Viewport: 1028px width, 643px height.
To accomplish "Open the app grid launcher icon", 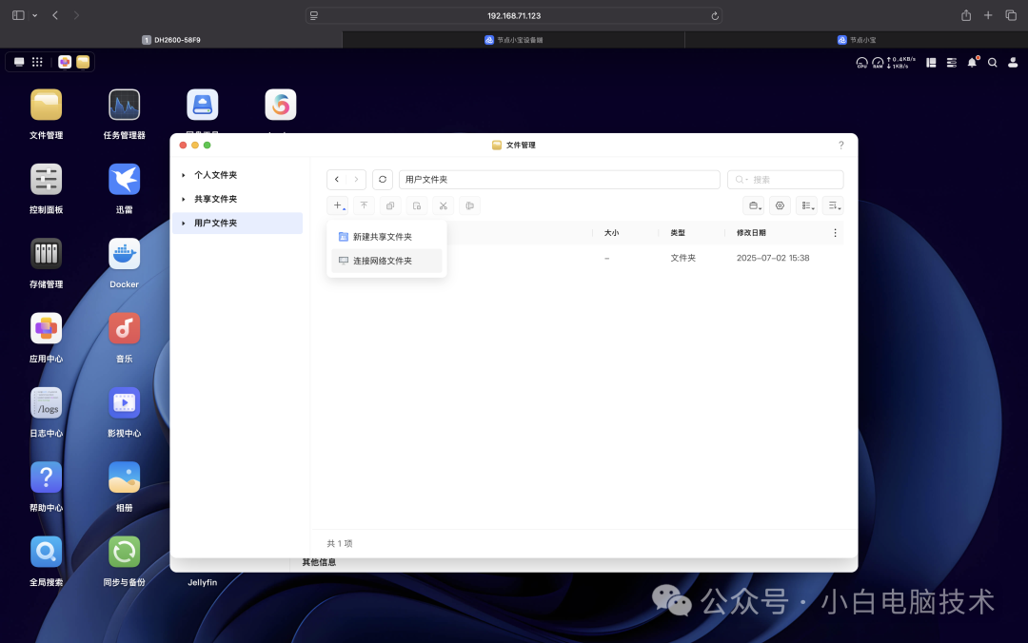I will click(37, 62).
